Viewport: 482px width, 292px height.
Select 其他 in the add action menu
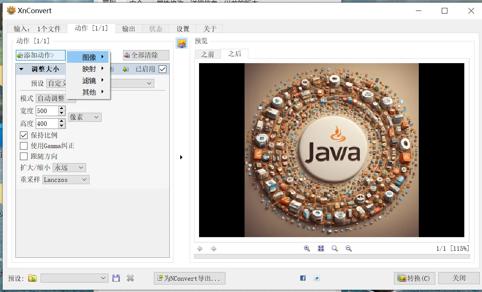88,92
